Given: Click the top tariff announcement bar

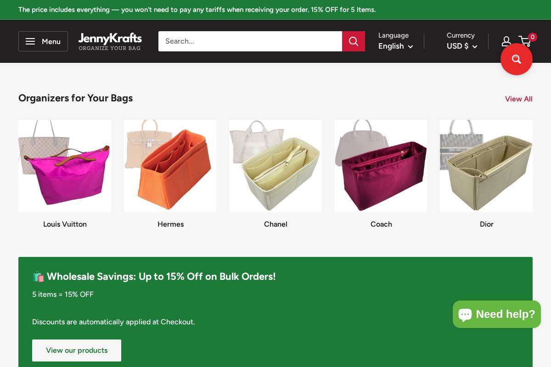Looking at the screenshot, I should (275, 10).
